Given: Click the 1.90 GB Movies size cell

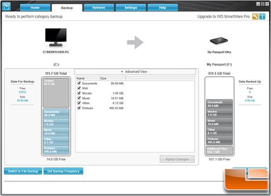Looking at the screenshot, I should click(x=118, y=93).
